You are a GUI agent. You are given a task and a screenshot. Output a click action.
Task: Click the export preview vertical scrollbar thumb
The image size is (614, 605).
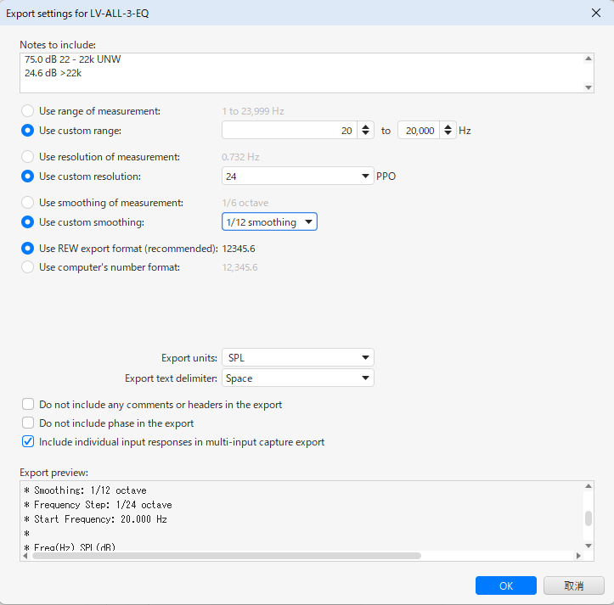589,518
